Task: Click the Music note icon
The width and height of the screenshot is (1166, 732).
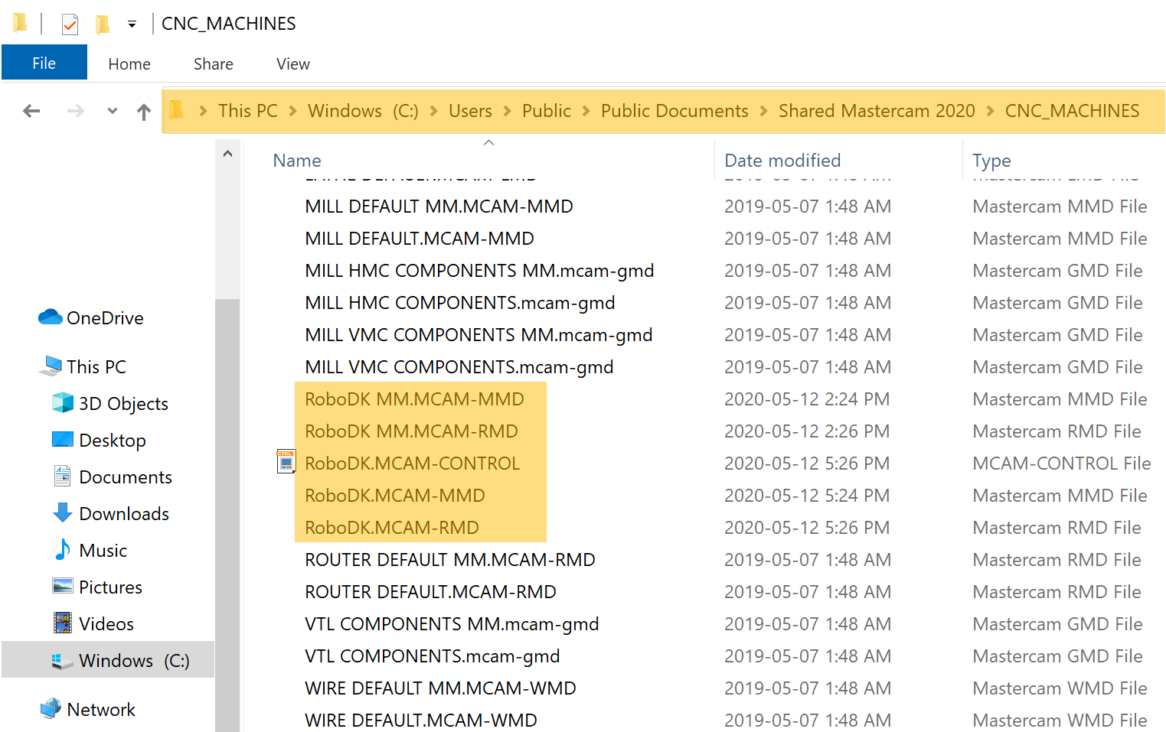Action: pyautogui.click(x=62, y=550)
